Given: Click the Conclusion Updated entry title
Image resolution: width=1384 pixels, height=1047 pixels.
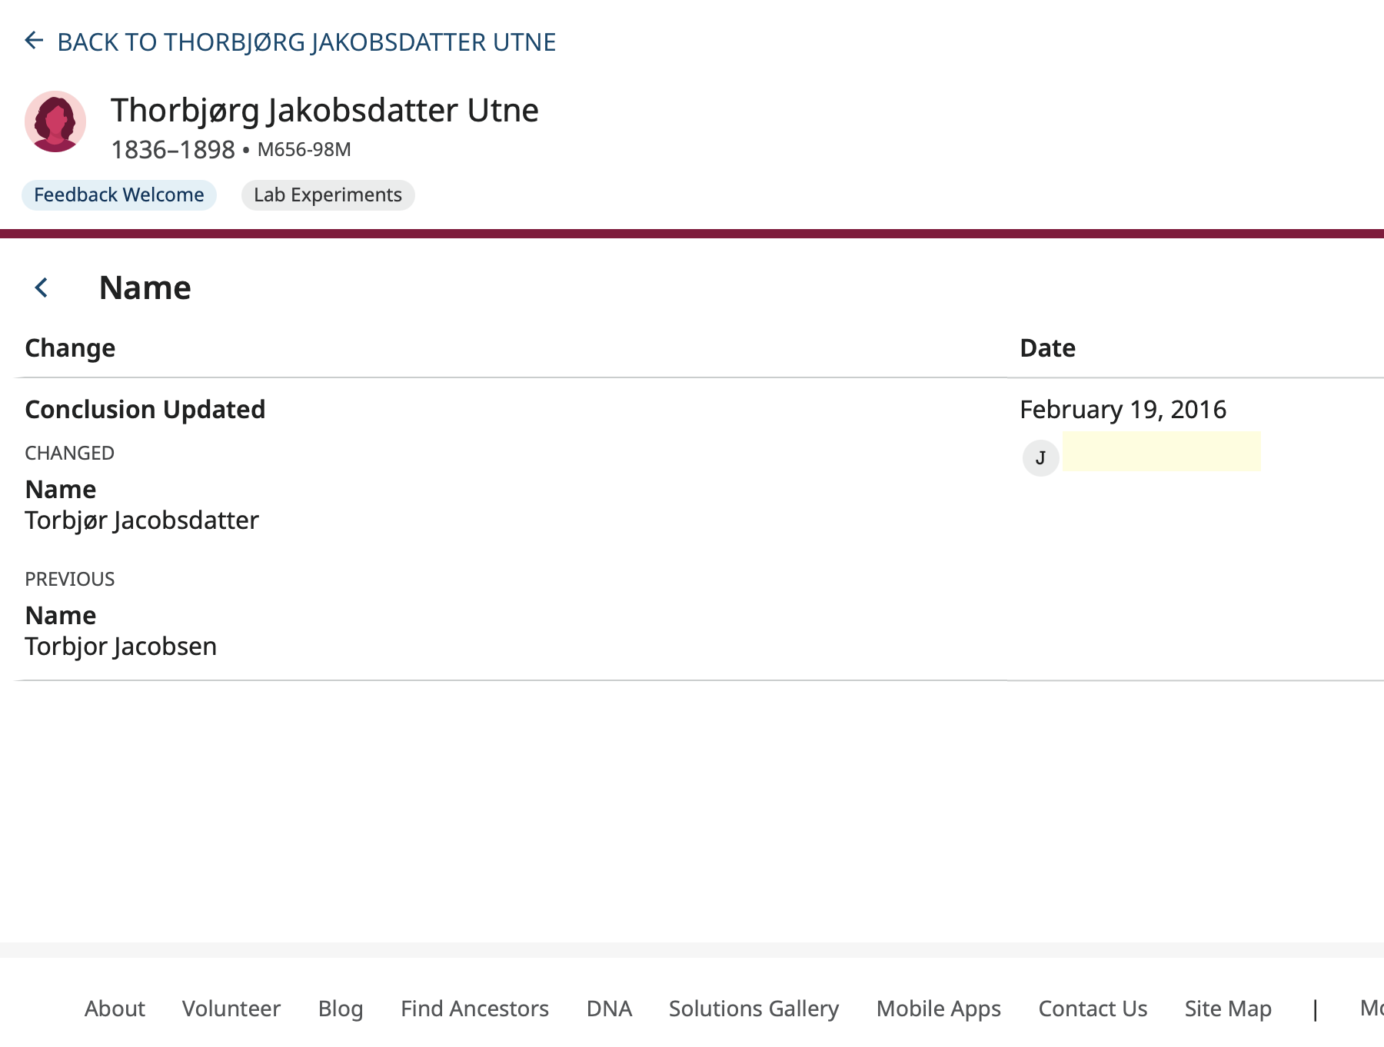Looking at the screenshot, I should click(x=145, y=410).
